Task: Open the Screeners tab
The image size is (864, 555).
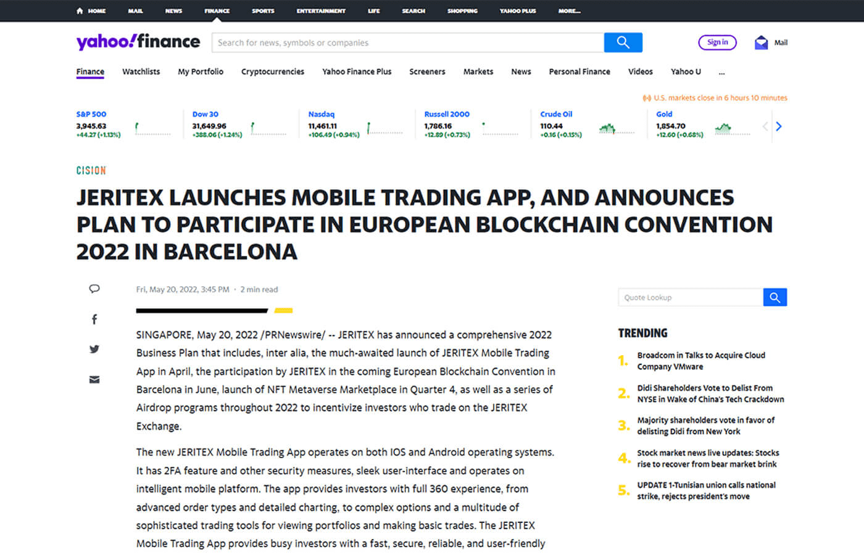Action: [427, 72]
